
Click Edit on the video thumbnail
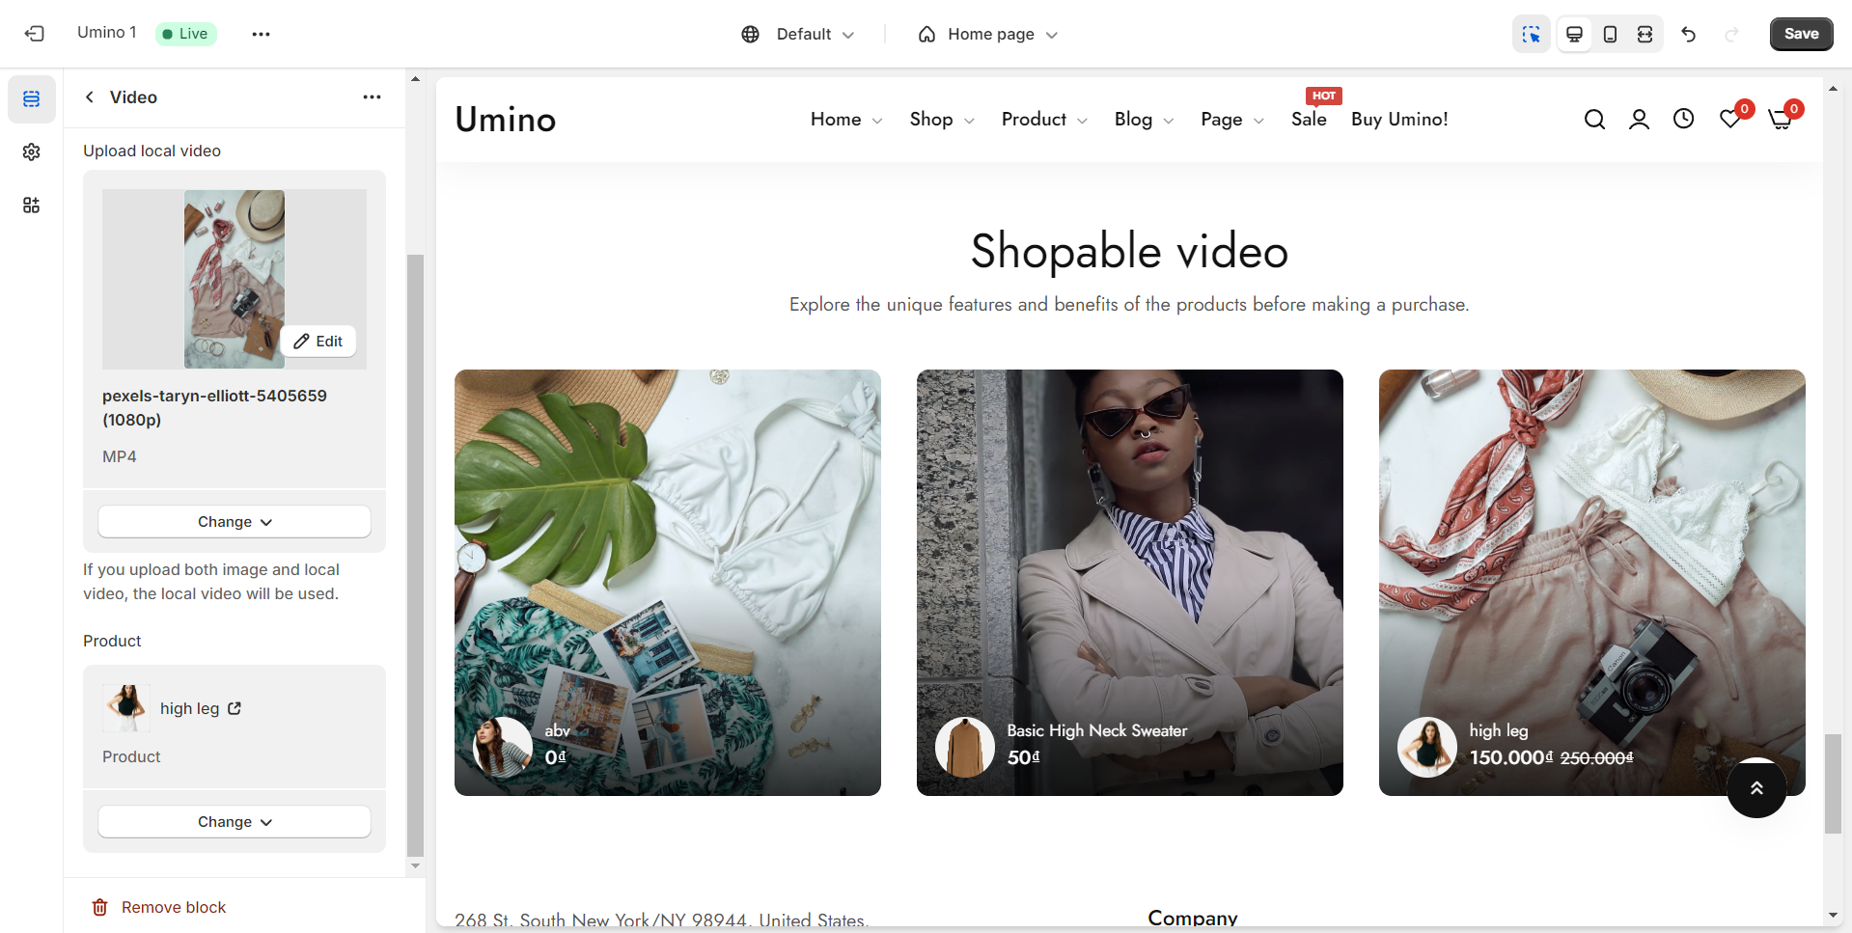click(x=318, y=342)
